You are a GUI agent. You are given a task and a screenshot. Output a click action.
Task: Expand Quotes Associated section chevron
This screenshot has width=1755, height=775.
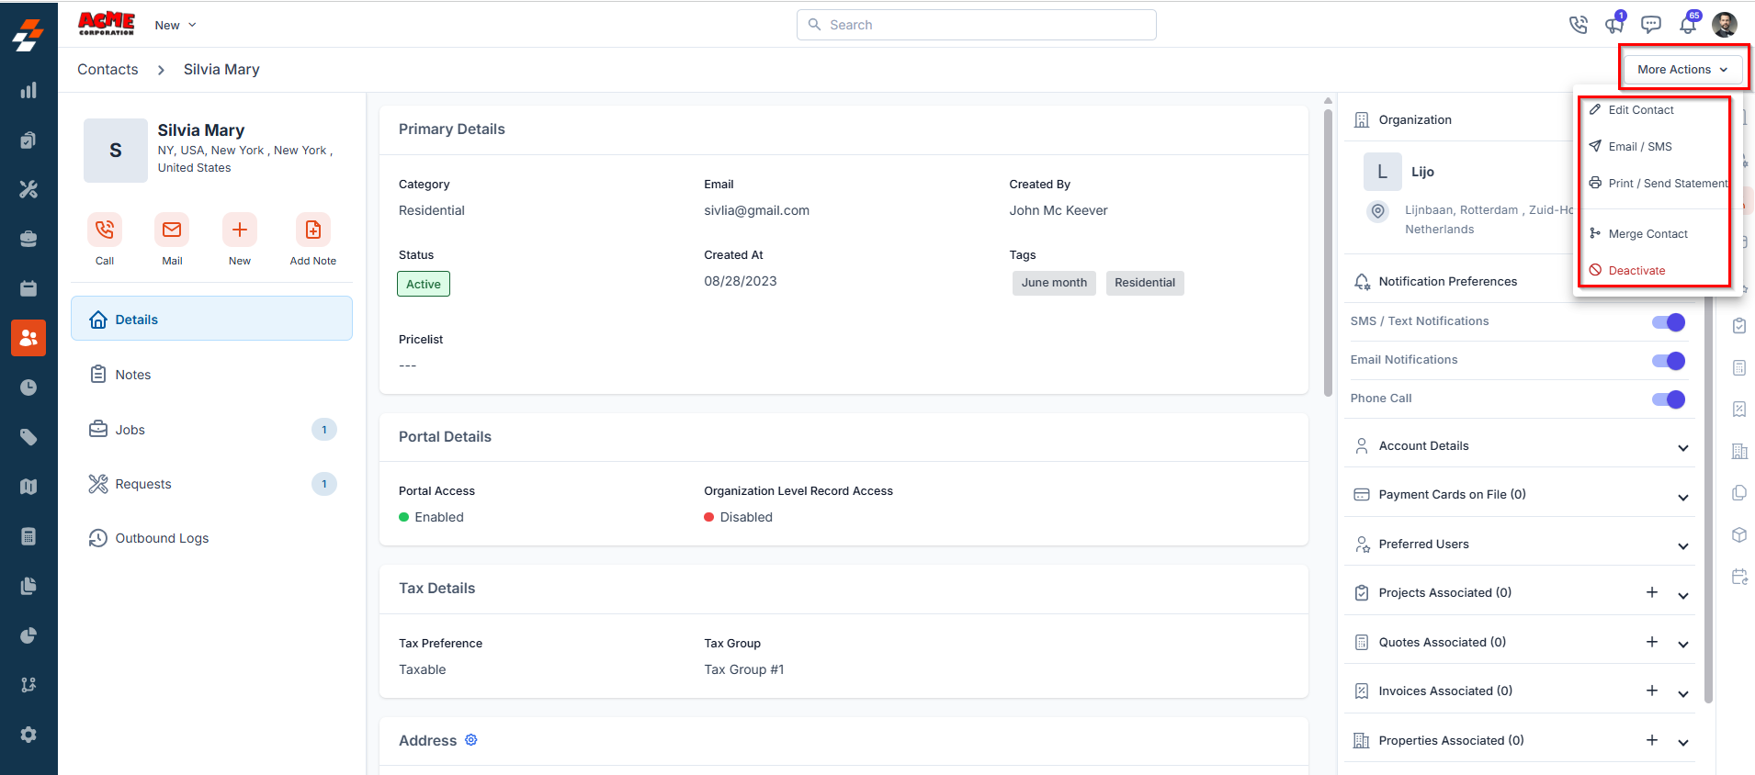pos(1683,645)
